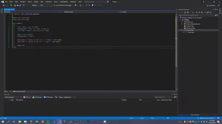The width and height of the screenshot is (222, 124).
Task: Open the VIEW menu
Action: click(16, 2)
